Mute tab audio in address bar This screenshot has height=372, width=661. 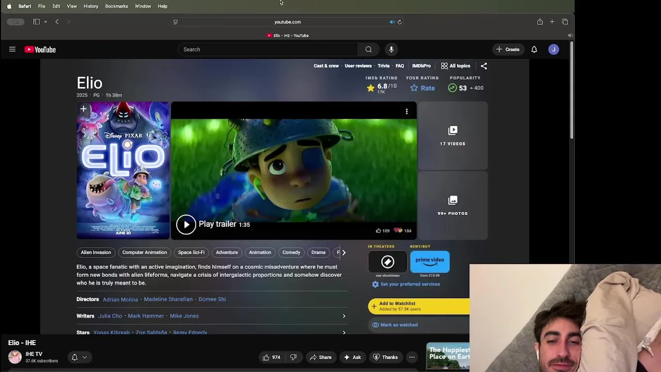[392, 22]
